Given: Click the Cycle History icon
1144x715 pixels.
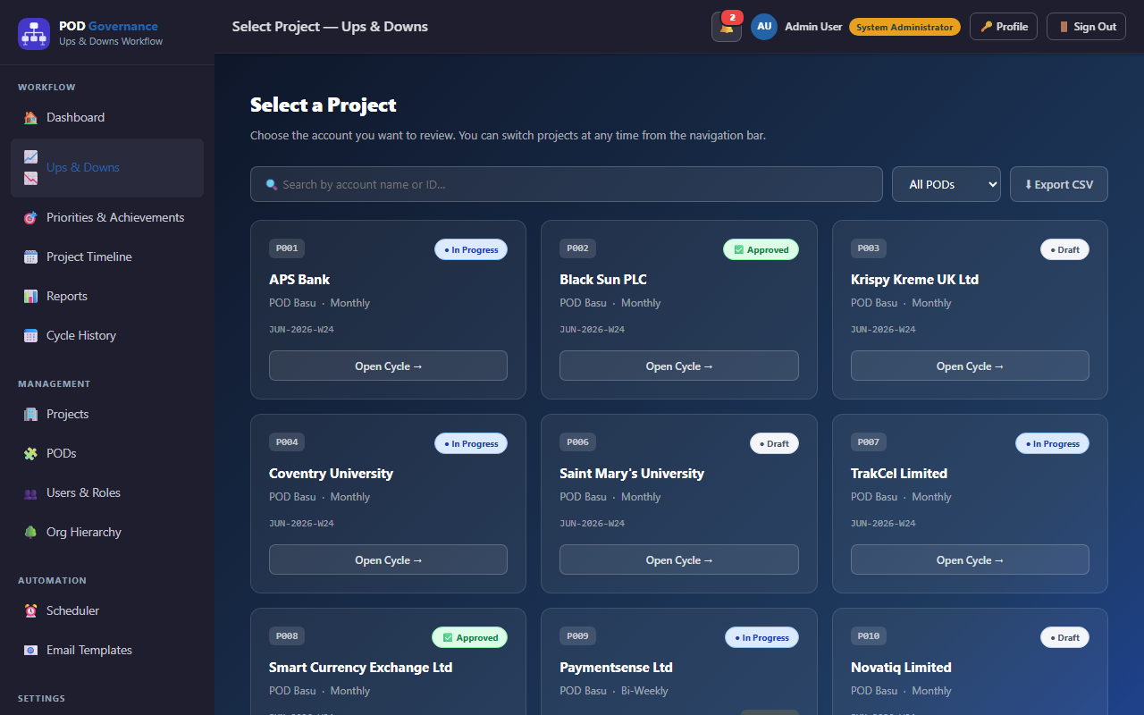Looking at the screenshot, I should point(30,335).
